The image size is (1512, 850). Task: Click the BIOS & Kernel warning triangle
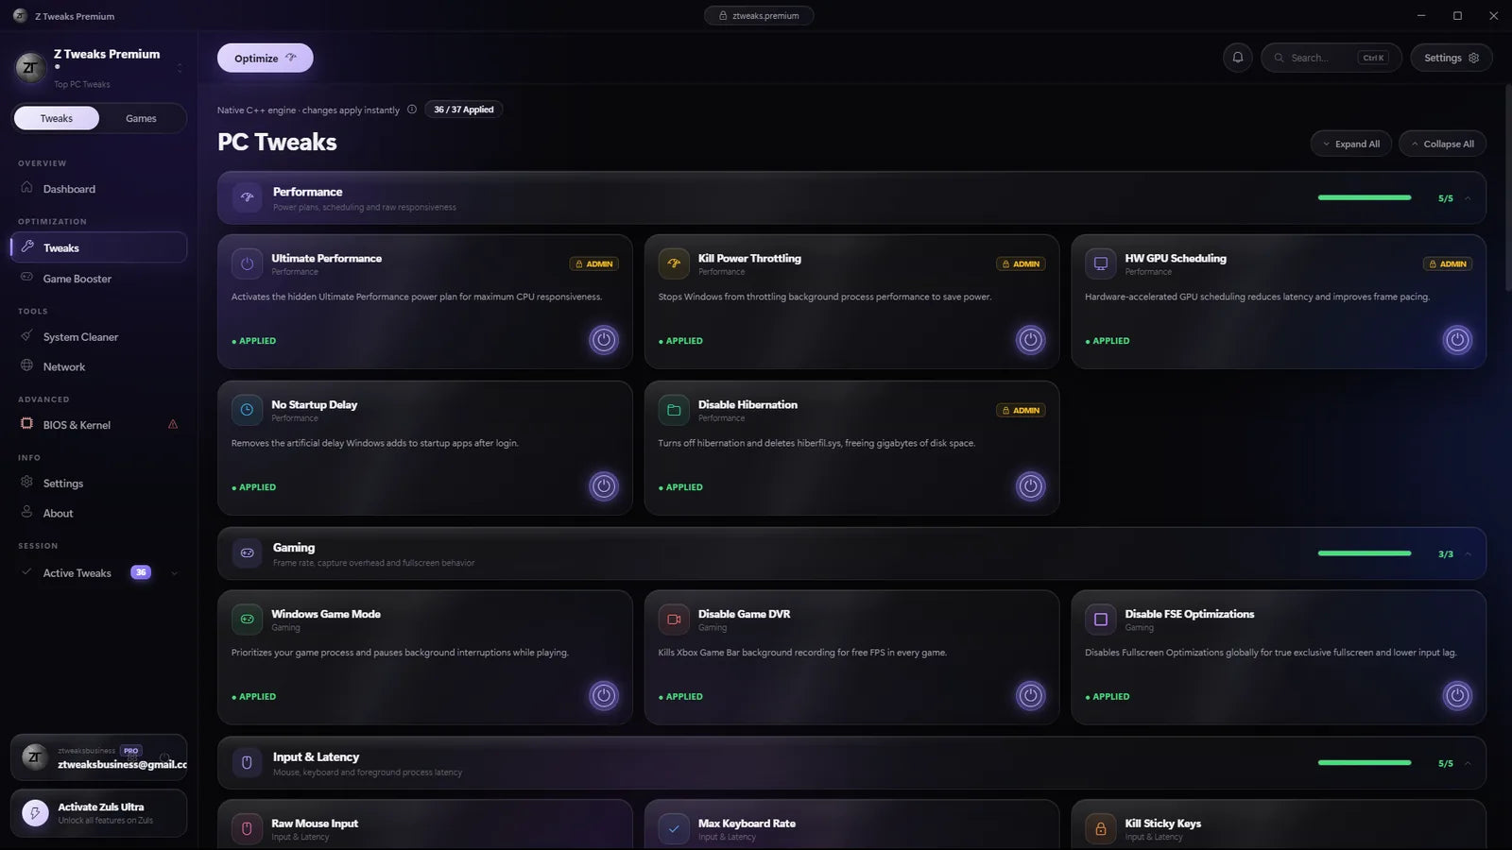173,424
